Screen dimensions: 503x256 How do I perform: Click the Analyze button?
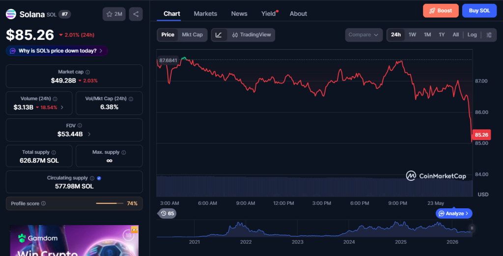(454, 213)
